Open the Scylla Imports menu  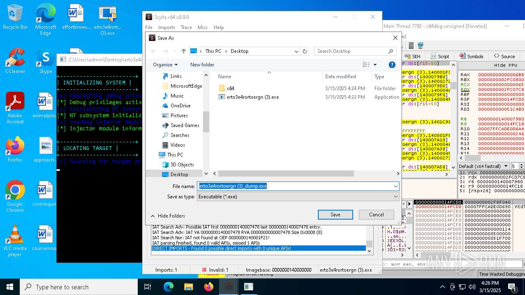[x=167, y=27]
